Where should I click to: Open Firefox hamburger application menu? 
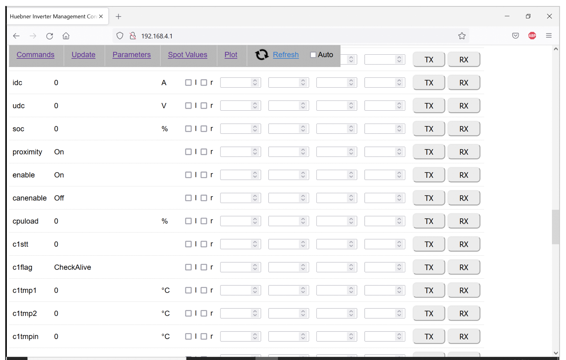548,36
